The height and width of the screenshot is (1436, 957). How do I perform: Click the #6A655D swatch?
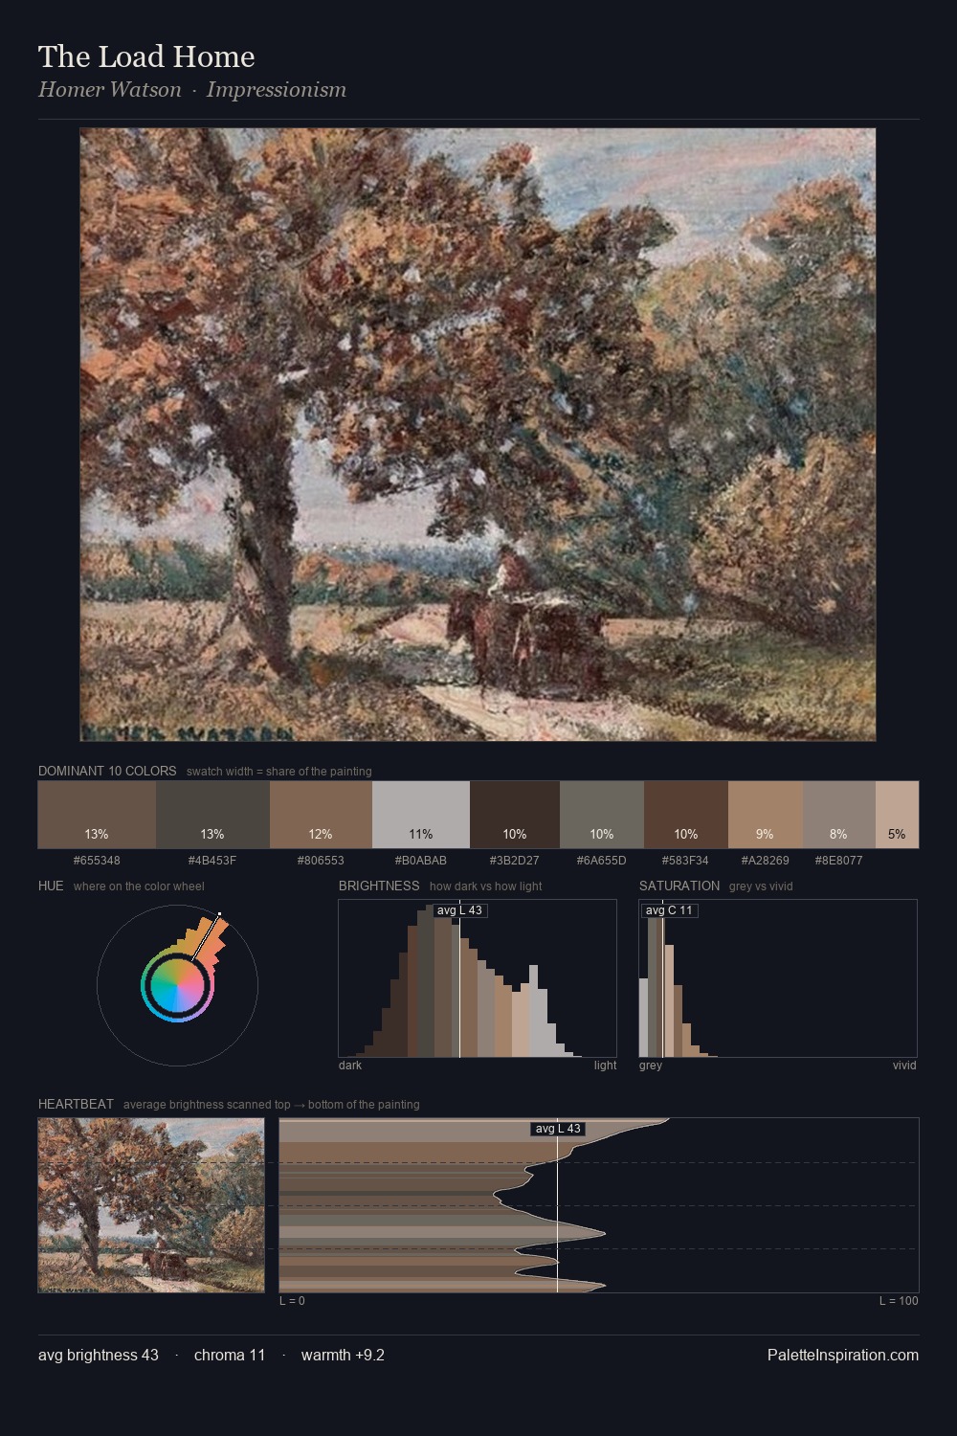click(602, 815)
